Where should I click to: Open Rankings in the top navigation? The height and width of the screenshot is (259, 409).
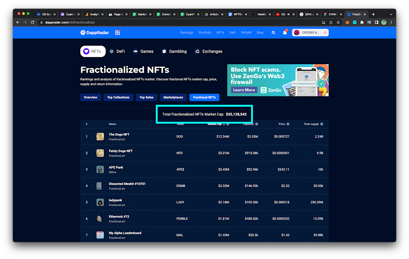[187, 33]
